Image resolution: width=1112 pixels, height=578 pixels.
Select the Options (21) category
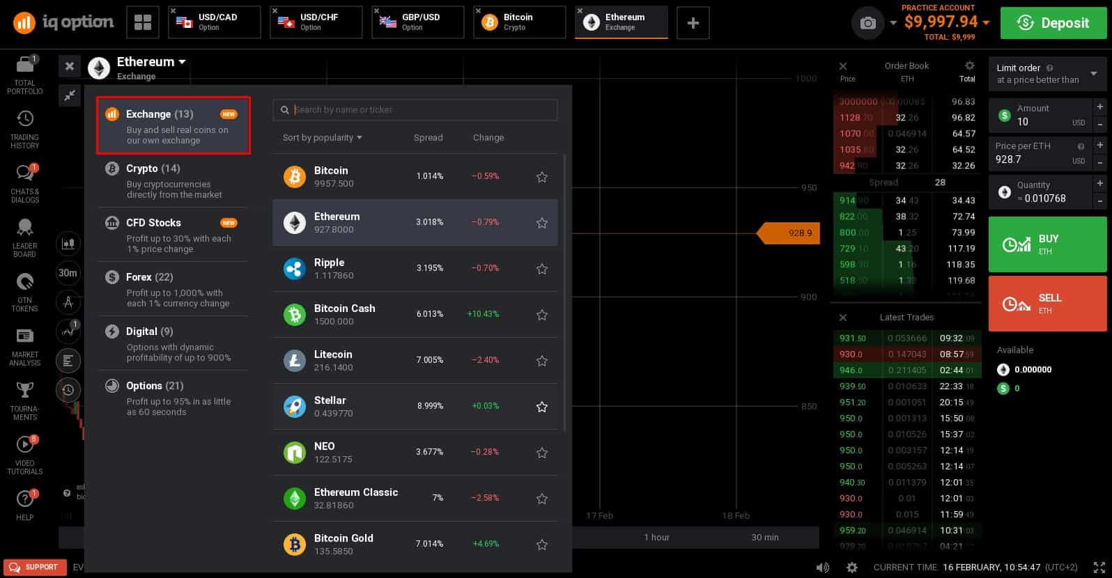(173, 398)
